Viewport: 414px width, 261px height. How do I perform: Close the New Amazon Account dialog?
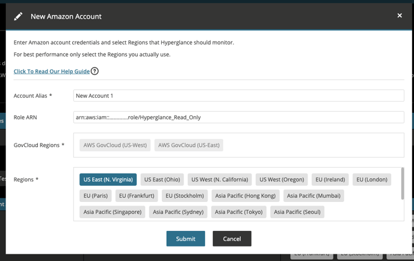click(400, 16)
